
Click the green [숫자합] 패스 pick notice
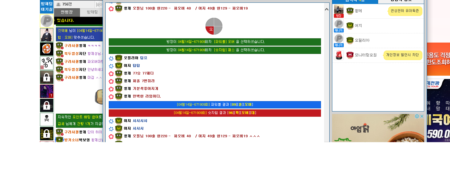coord(215,50)
